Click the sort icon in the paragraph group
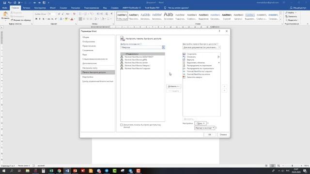The image size is (310, 174). (107, 14)
